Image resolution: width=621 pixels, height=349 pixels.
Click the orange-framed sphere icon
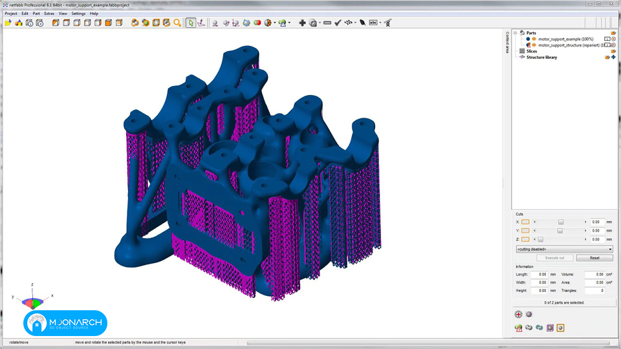point(560,328)
